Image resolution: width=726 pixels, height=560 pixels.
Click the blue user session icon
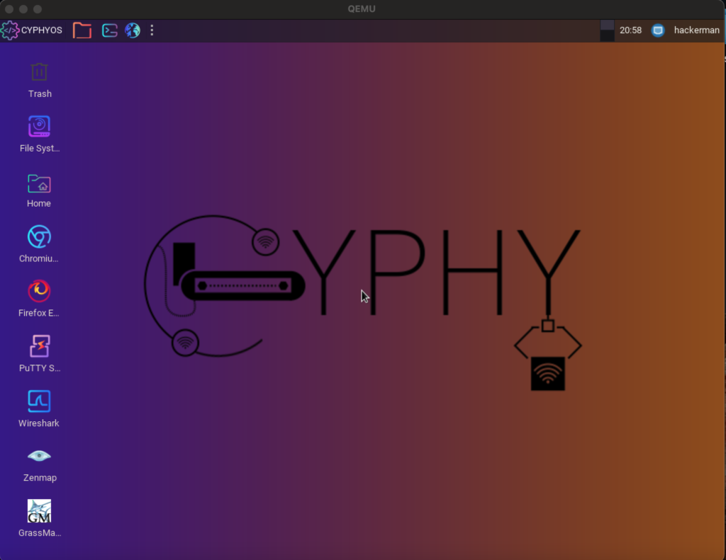[x=658, y=30]
